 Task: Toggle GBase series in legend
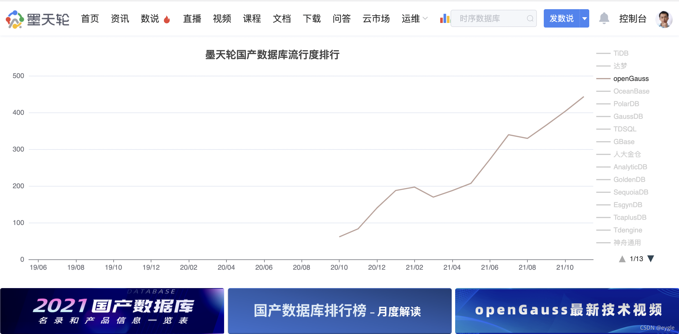(615, 142)
